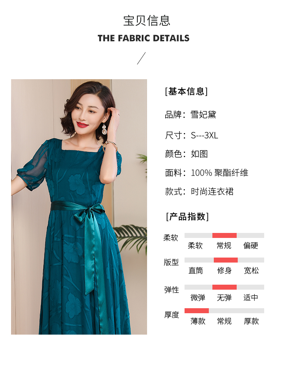Click the red segment on 厚度 bar

(197, 311)
